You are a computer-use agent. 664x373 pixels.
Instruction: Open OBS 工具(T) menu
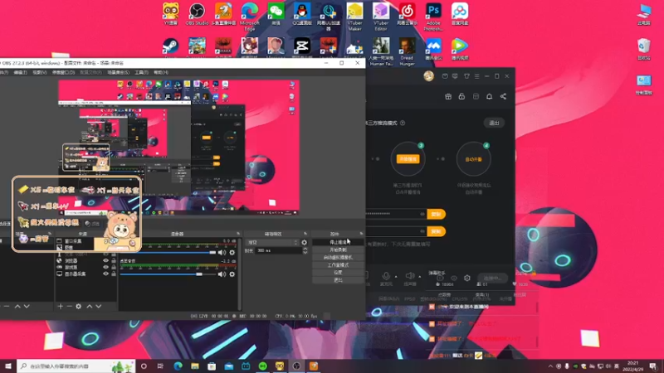point(141,72)
